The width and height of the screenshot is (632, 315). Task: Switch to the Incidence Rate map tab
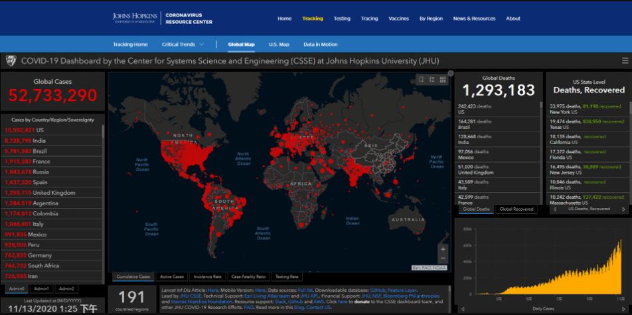[207, 276]
